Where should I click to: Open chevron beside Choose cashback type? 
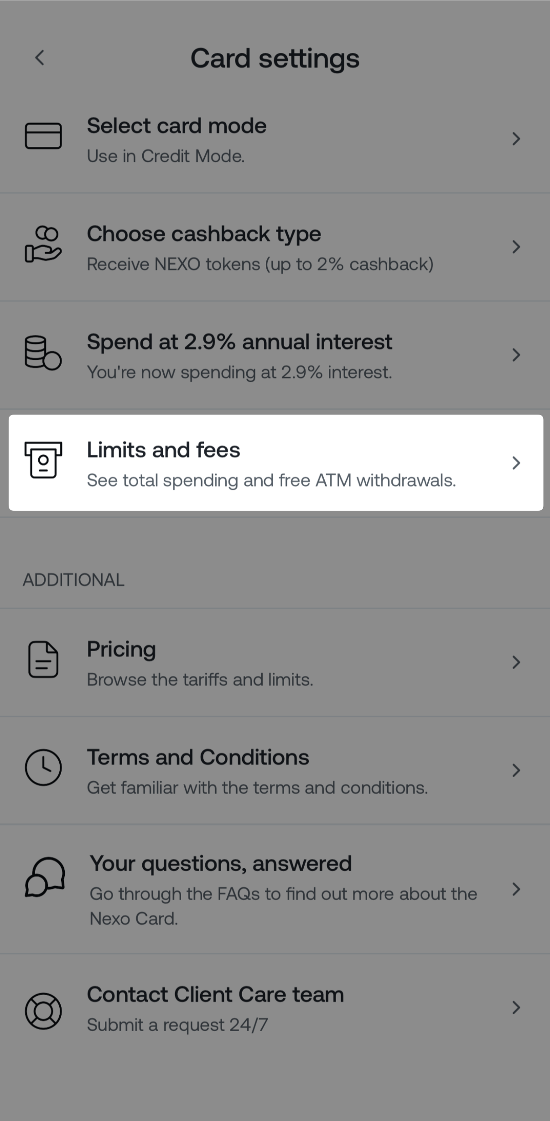(x=516, y=247)
